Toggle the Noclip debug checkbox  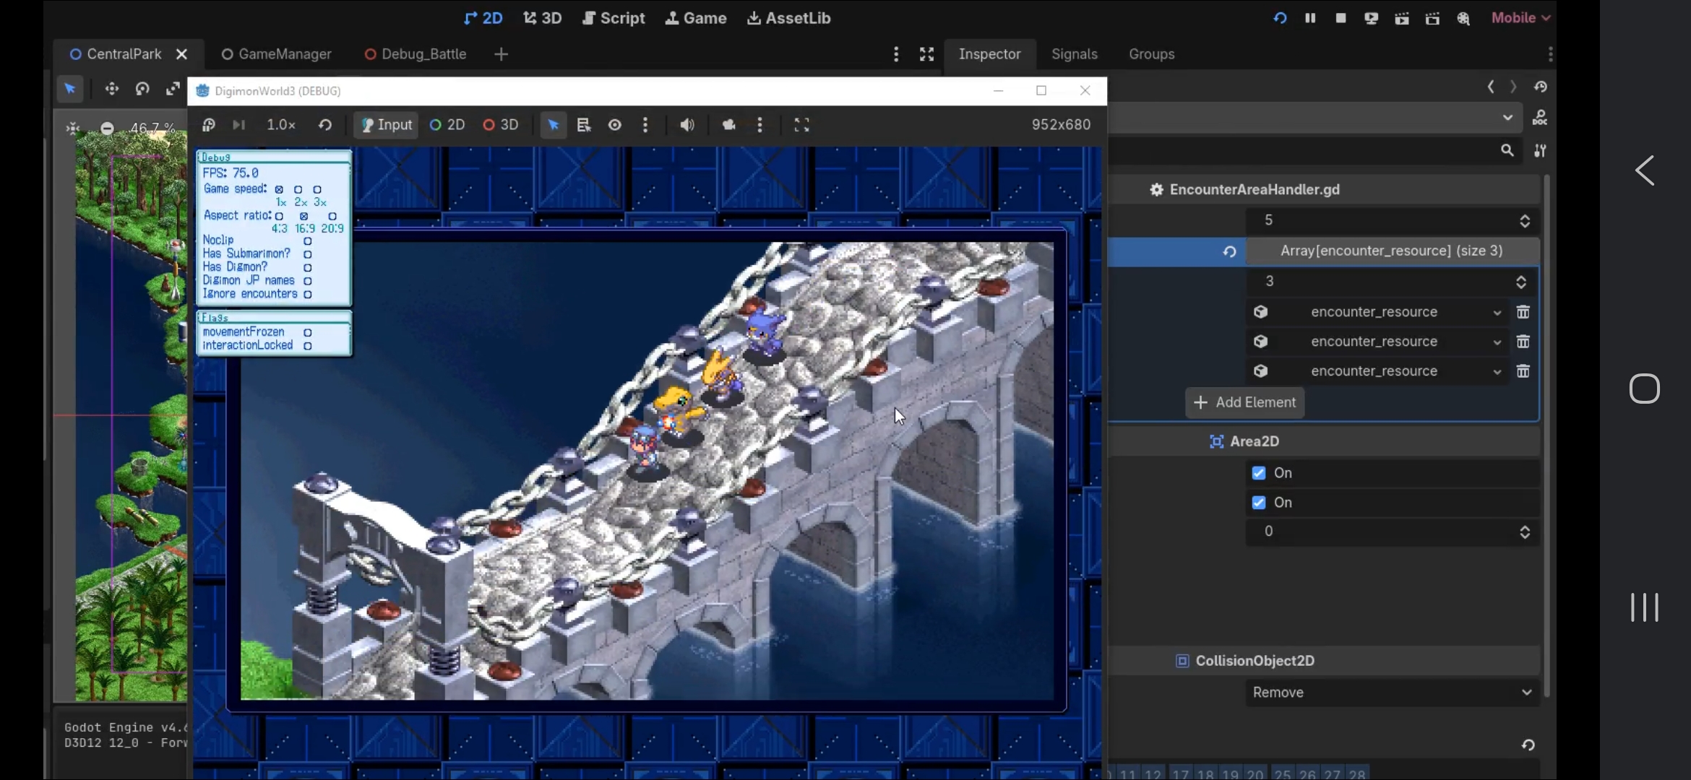tap(308, 241)
